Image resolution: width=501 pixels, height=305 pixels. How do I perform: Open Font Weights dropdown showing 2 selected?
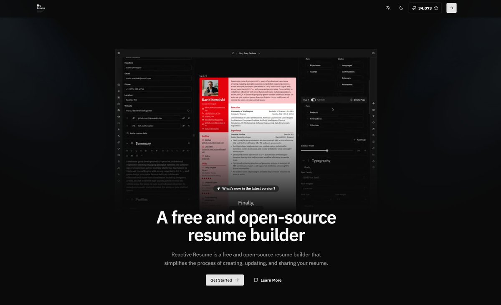coord(334,189)
